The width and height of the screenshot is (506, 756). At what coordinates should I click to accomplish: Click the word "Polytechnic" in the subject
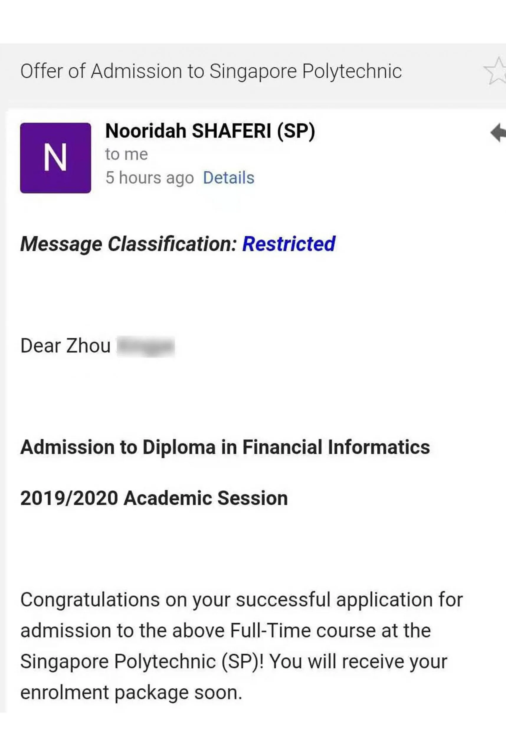click(352, 71)
